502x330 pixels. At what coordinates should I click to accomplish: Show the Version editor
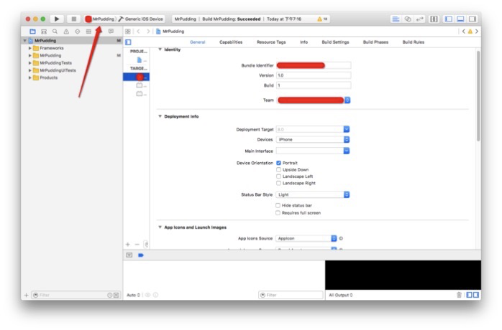pos(419,19)
